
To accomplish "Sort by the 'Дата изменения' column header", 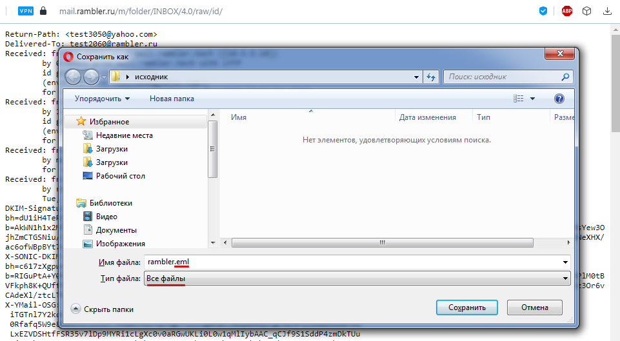I will 428,117.
